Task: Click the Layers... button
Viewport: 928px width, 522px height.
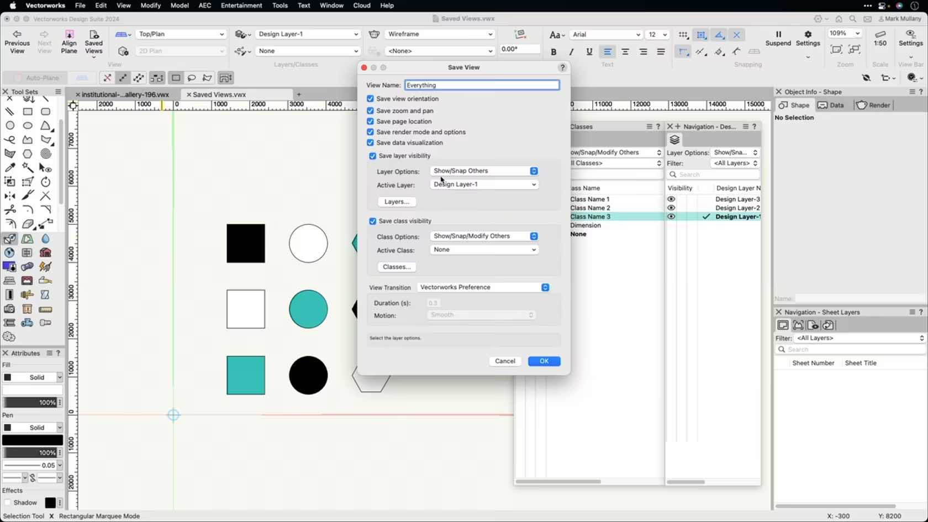Action: [x=397, y=202]
